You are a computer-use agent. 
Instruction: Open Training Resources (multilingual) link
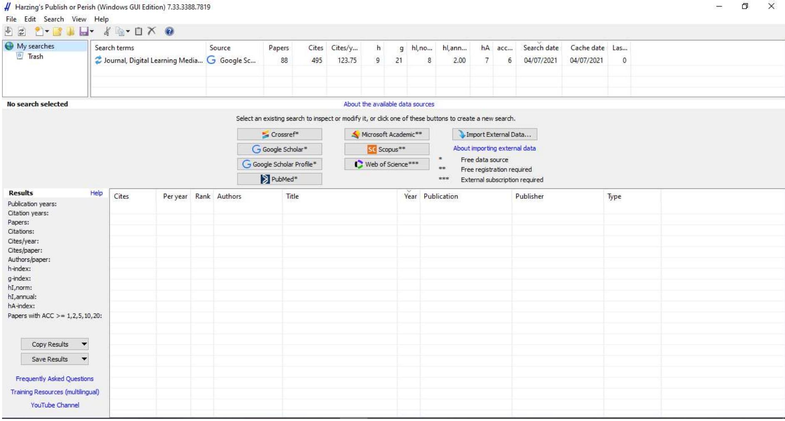[55, 392]
